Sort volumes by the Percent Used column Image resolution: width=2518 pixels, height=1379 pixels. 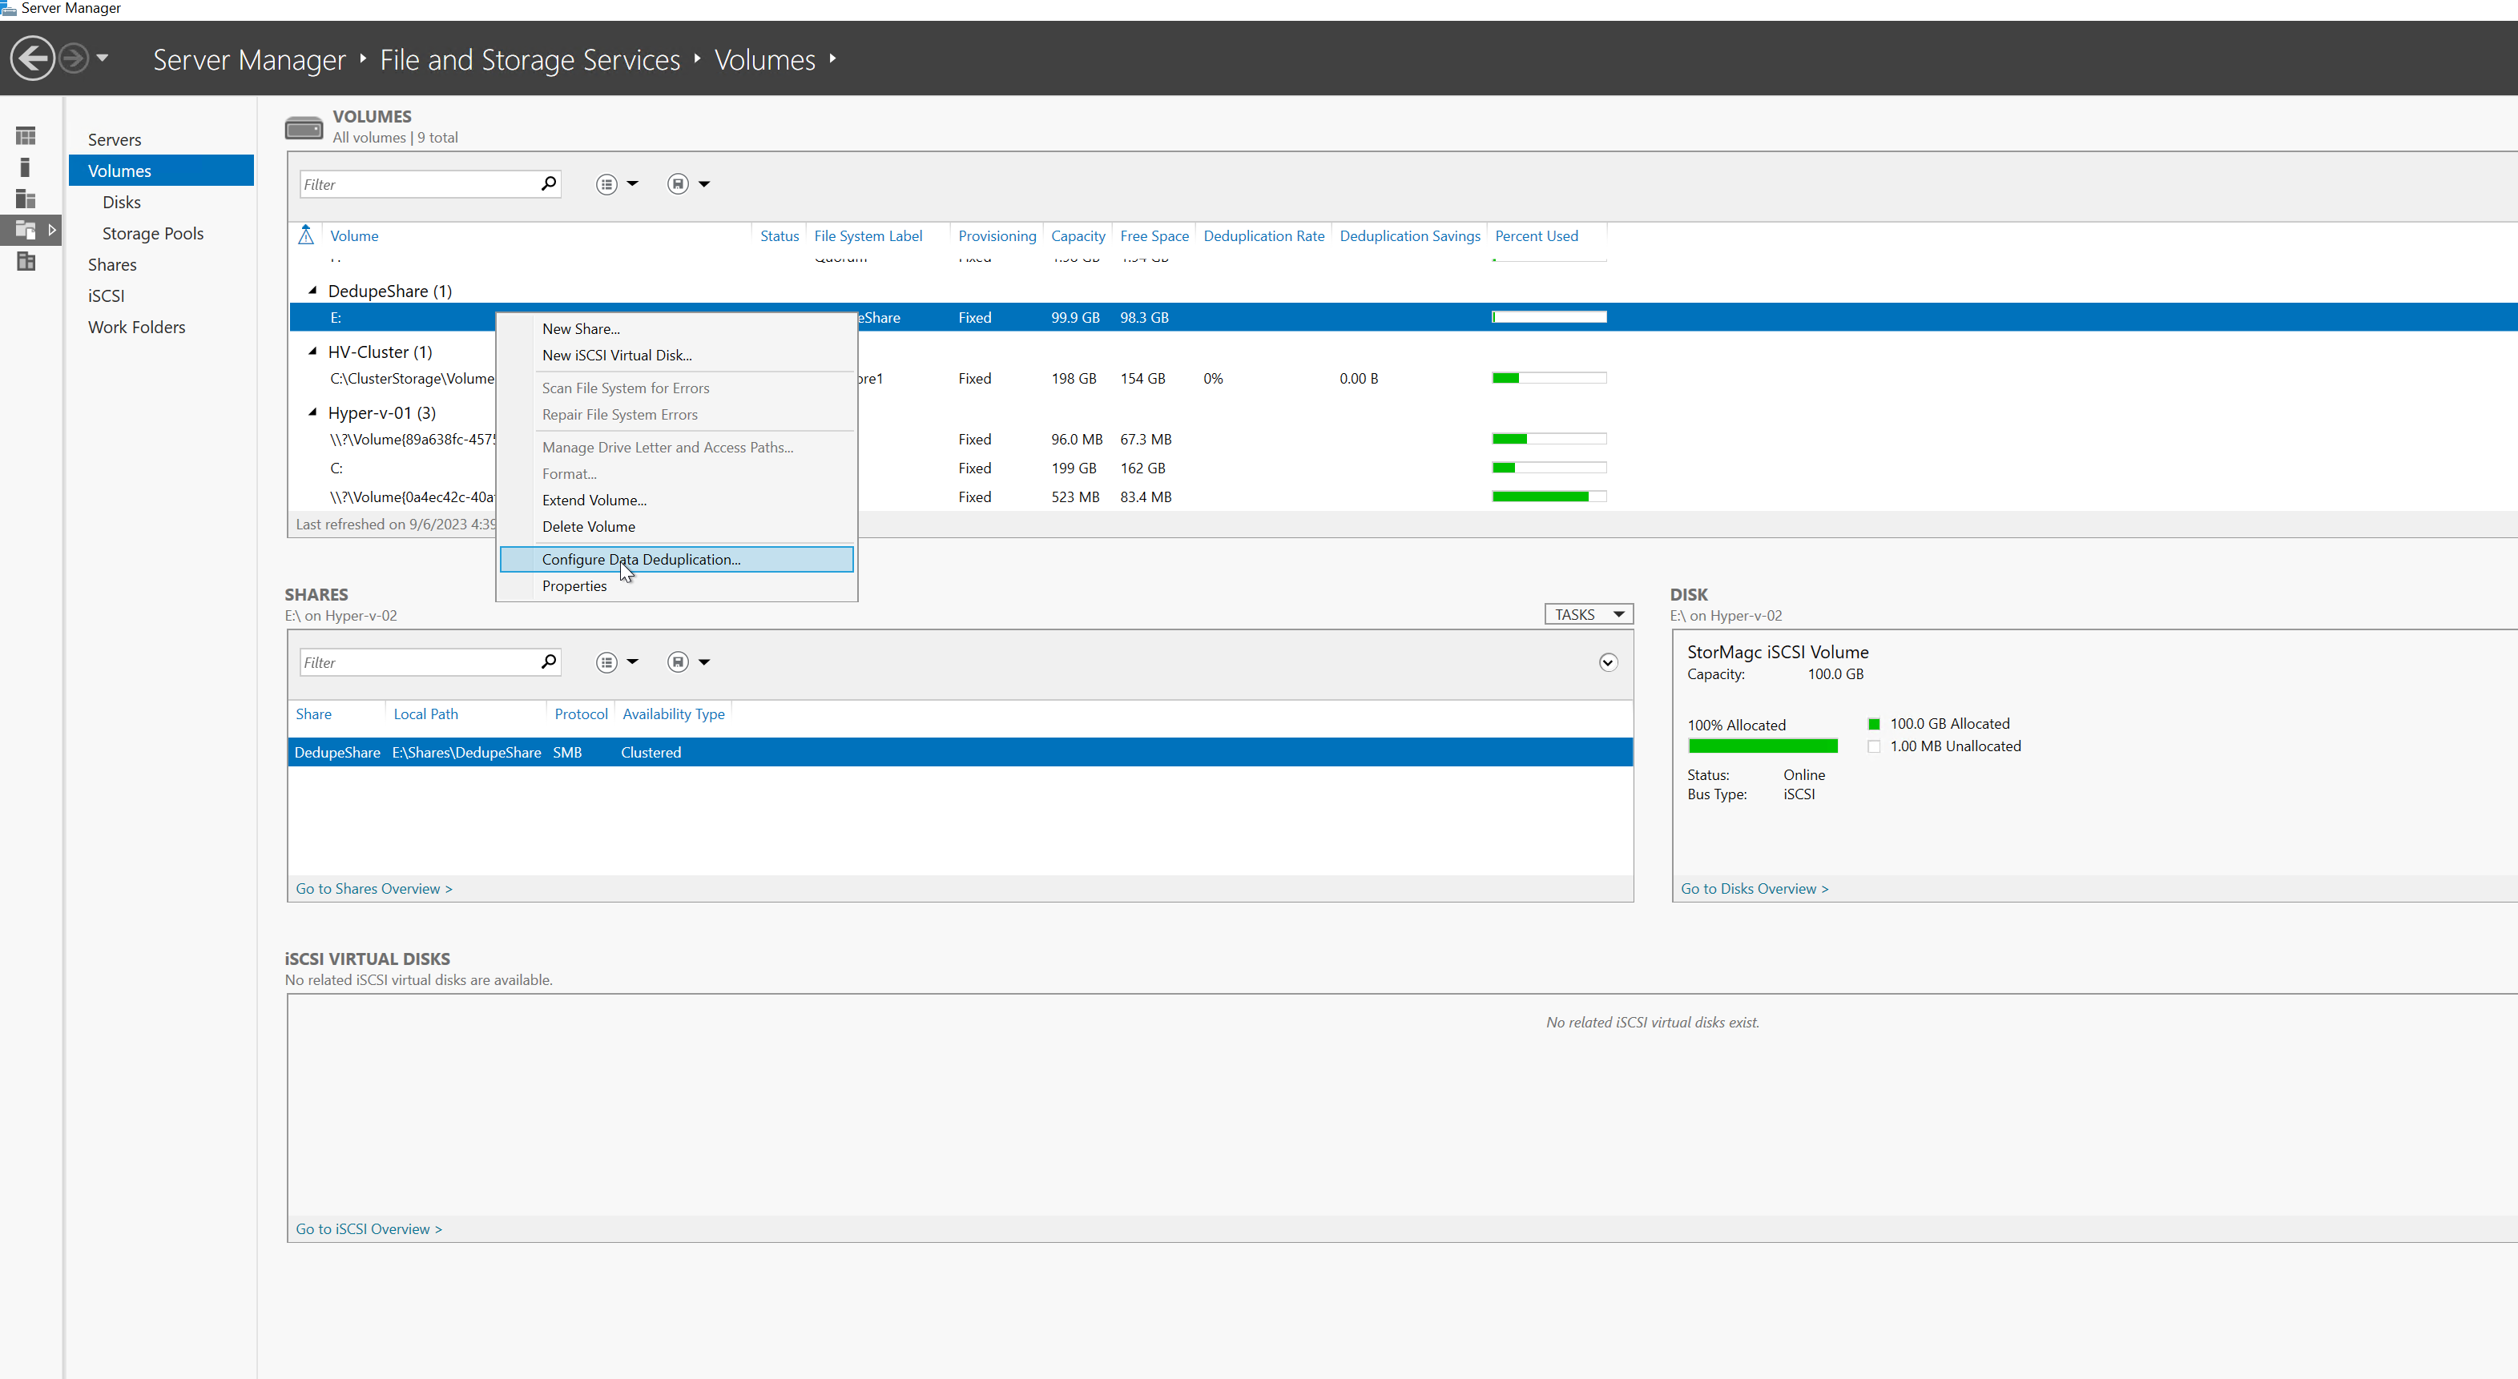pyautogui.click(x=1537, y=235)
